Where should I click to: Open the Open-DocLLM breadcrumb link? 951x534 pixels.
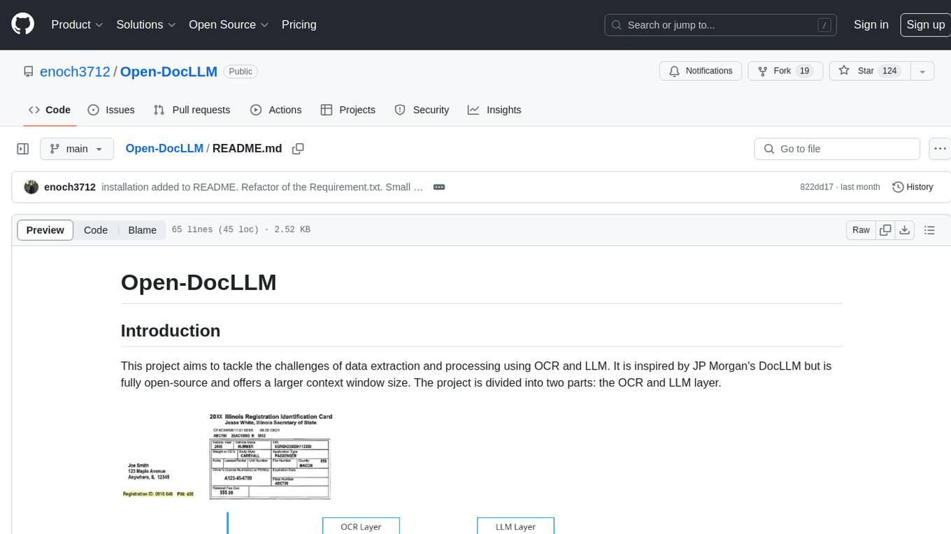(x=164, y=149)
